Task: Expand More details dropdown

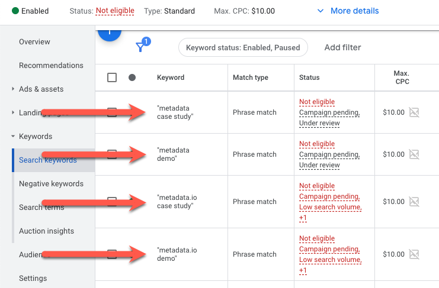Action: (x=348, y=11)
